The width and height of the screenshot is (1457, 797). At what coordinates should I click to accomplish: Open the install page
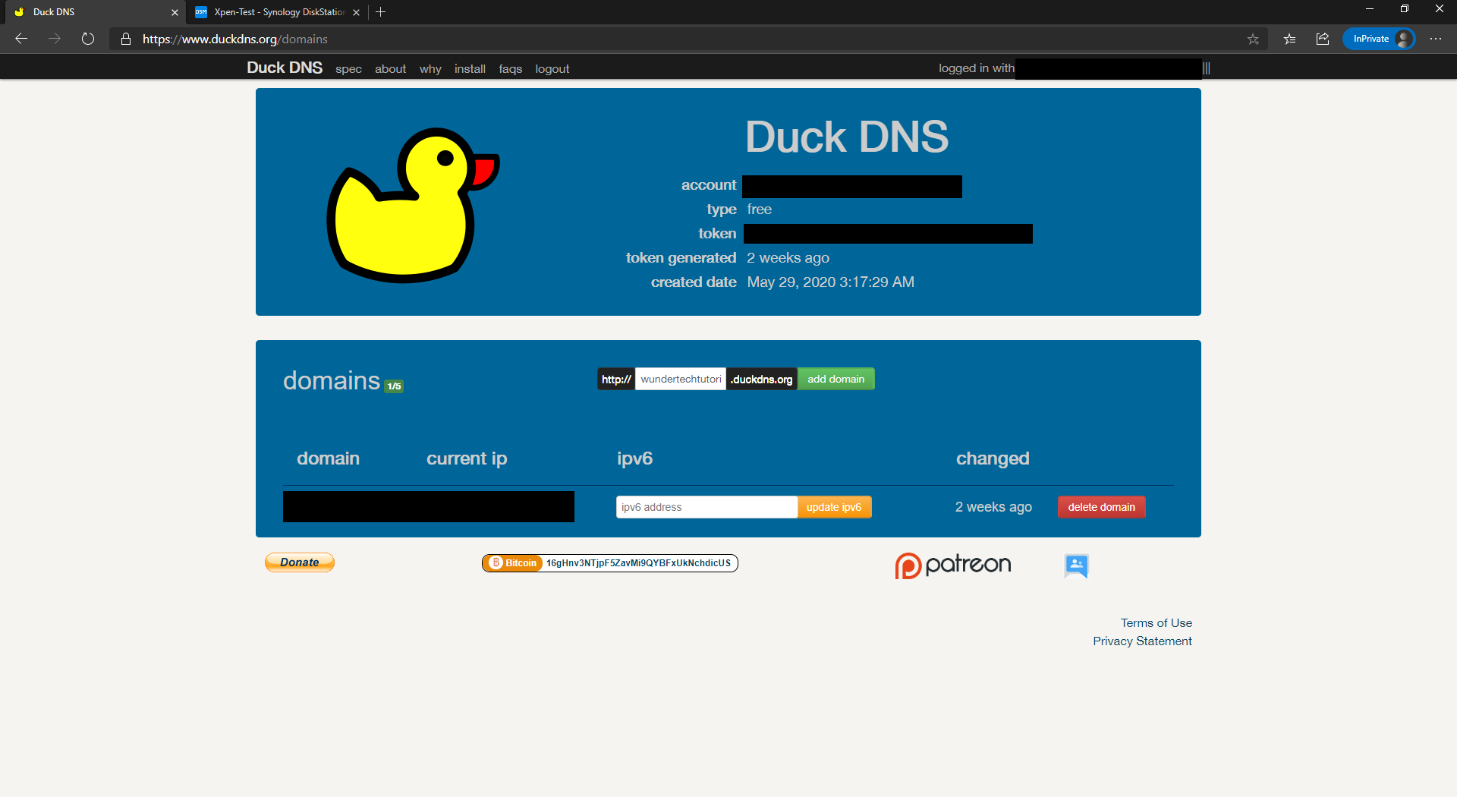tap(470, 69)
